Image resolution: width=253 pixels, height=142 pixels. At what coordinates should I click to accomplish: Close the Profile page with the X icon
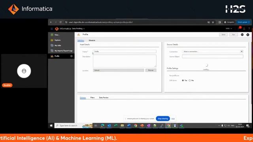[248, 35]
